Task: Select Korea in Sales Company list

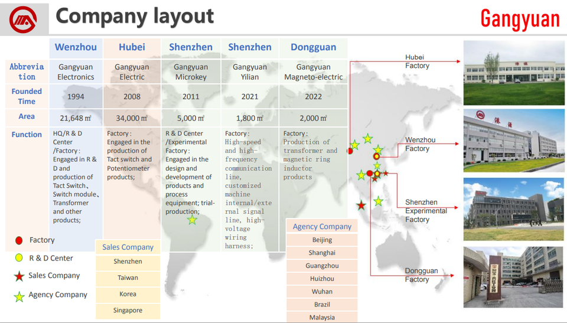Action: click(128, 294)
